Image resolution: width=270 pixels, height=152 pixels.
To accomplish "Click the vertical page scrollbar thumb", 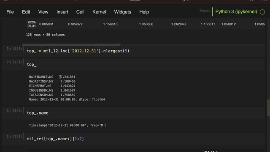I will coord(268,108).
